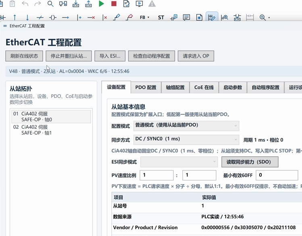The image size is (302, 236).
Task: Click the document check compile icon
Action: [x=126, y=4]
